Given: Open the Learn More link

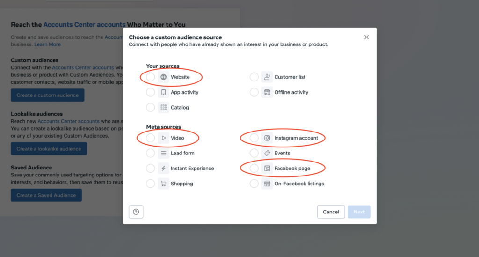Looking at the screenshot, I should 47,44.
